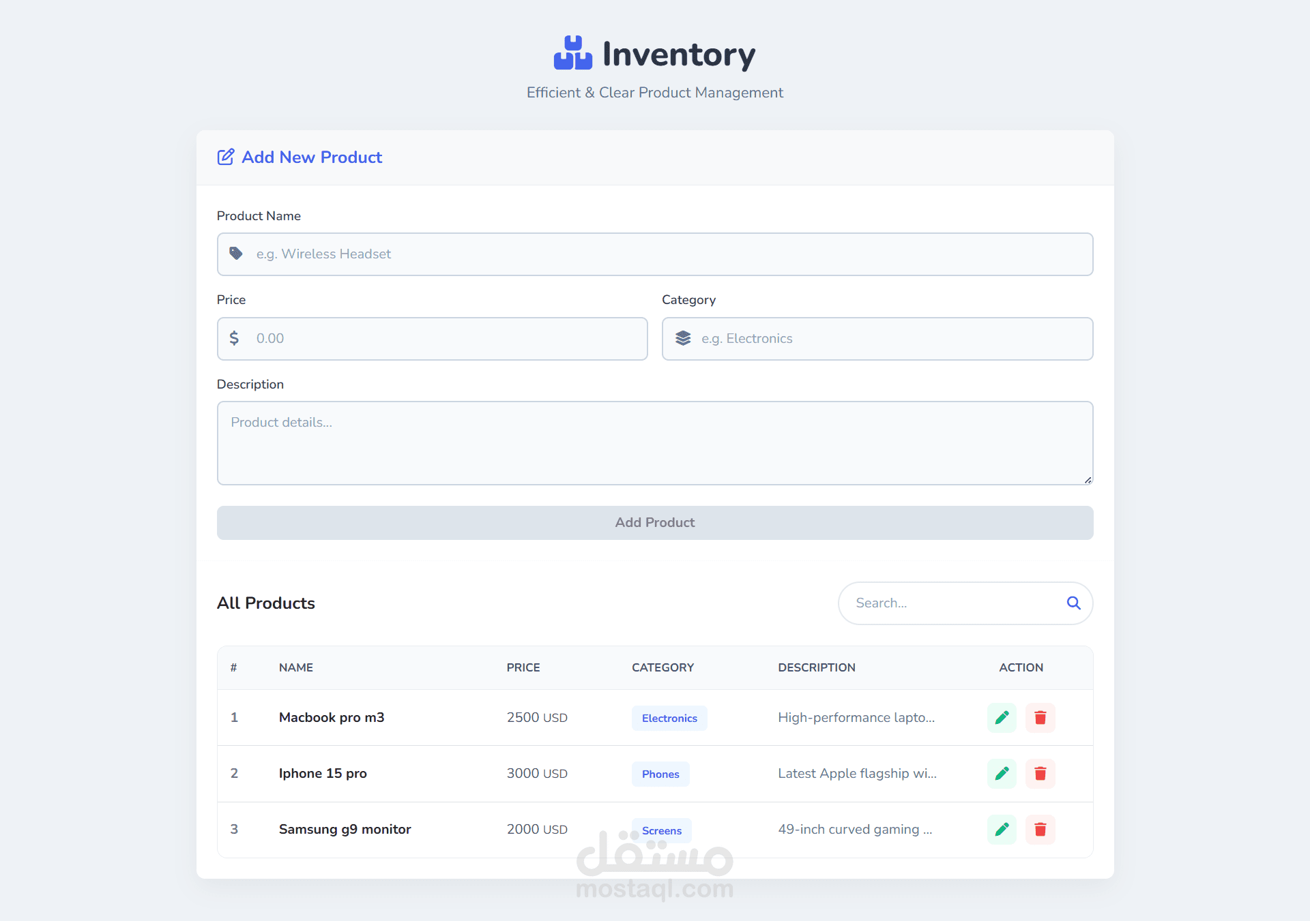The width and height of the screenshot is (1310, 921).
Task: Click the Screens category badge
Action: coord(661,830)
